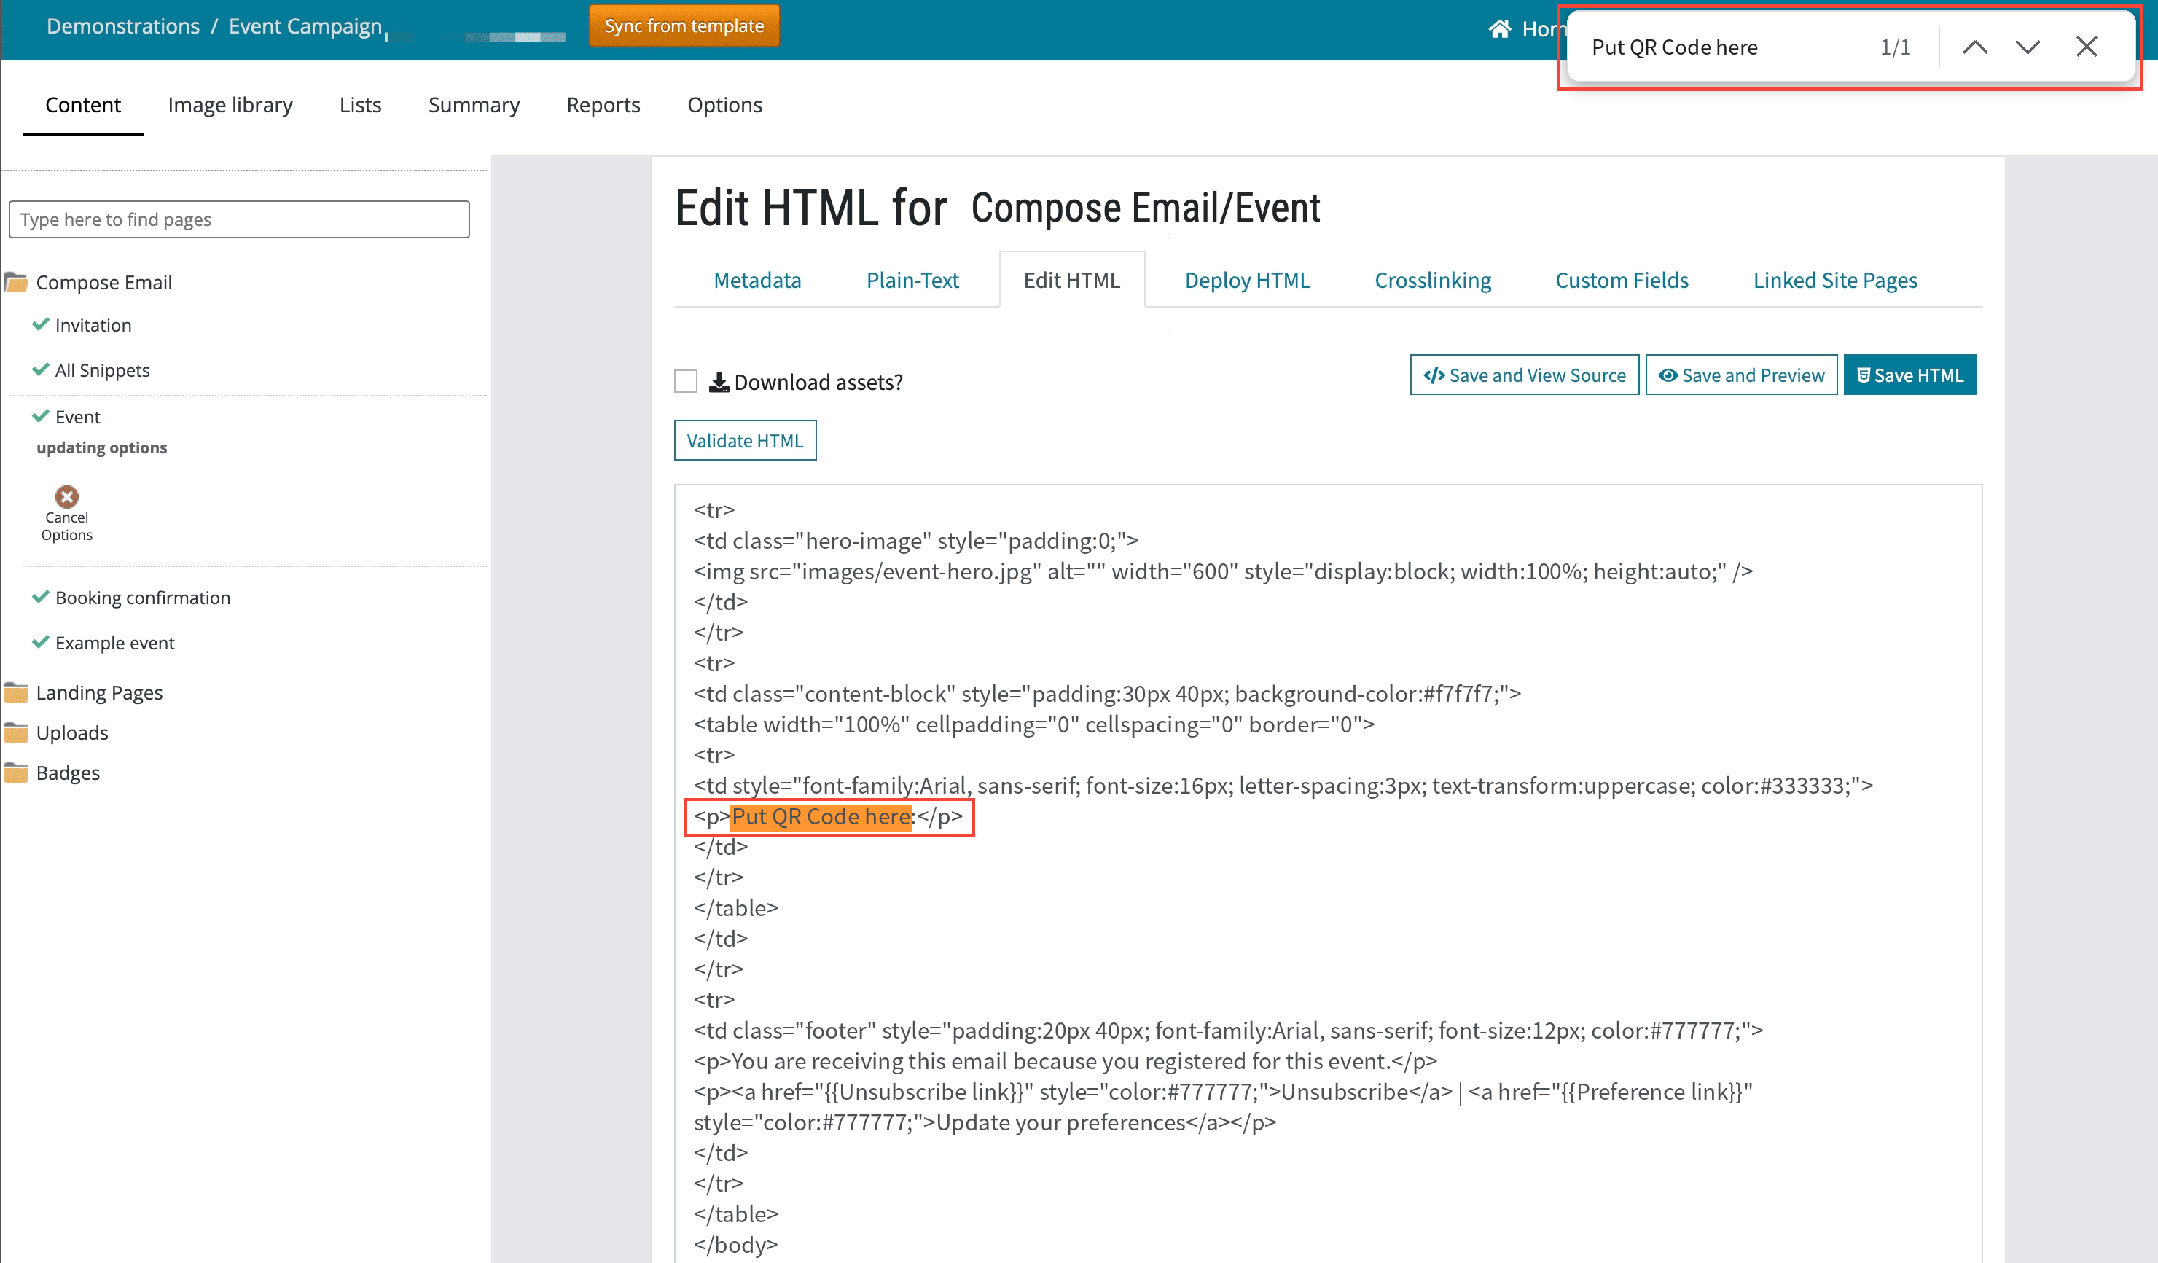Screen dimensions: 2158x1263
Task: Click the find pages search field
Action: point(239,219)
